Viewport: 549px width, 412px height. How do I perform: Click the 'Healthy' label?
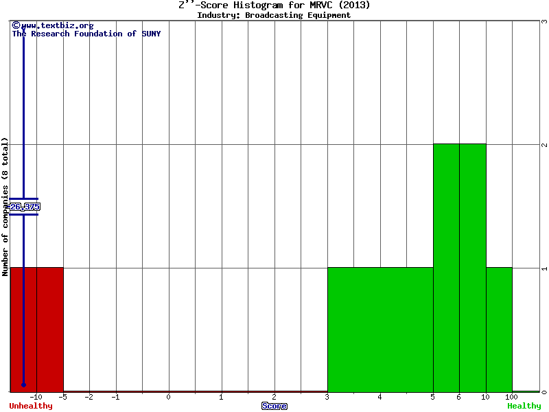[524, 406]
